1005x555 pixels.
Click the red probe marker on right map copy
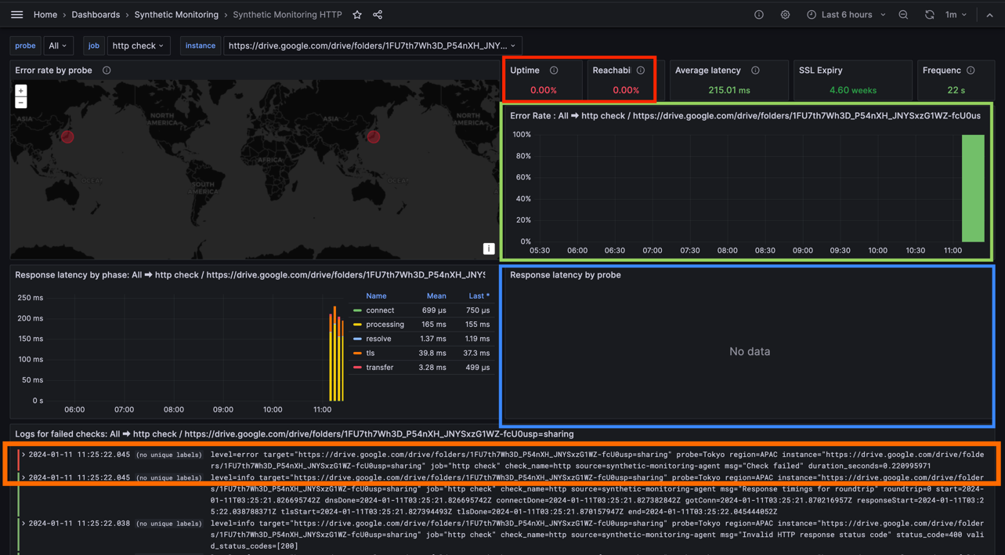[374, 136]
